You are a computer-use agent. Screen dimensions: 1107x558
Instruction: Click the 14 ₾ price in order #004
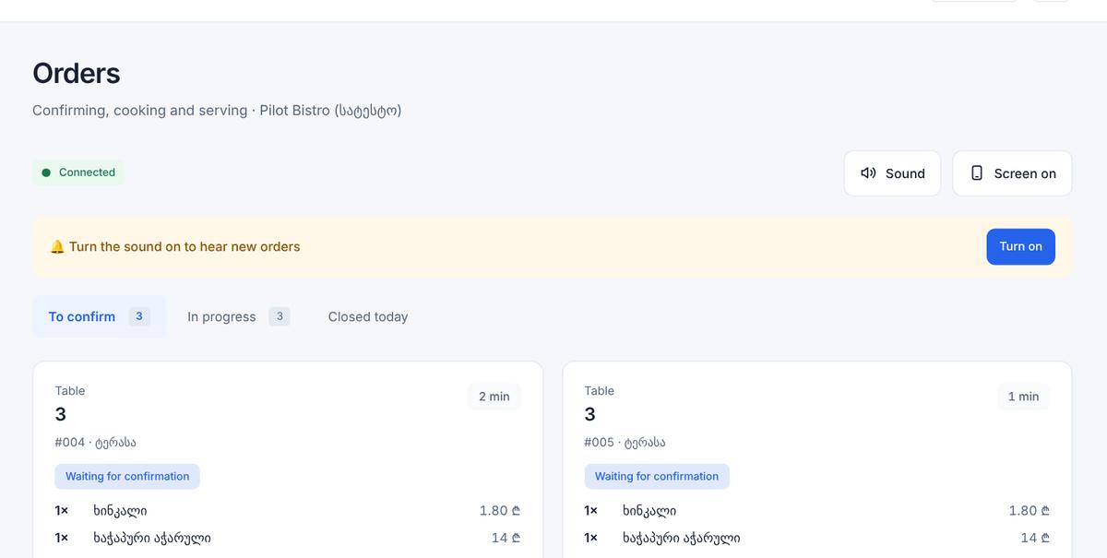(506, 538)
